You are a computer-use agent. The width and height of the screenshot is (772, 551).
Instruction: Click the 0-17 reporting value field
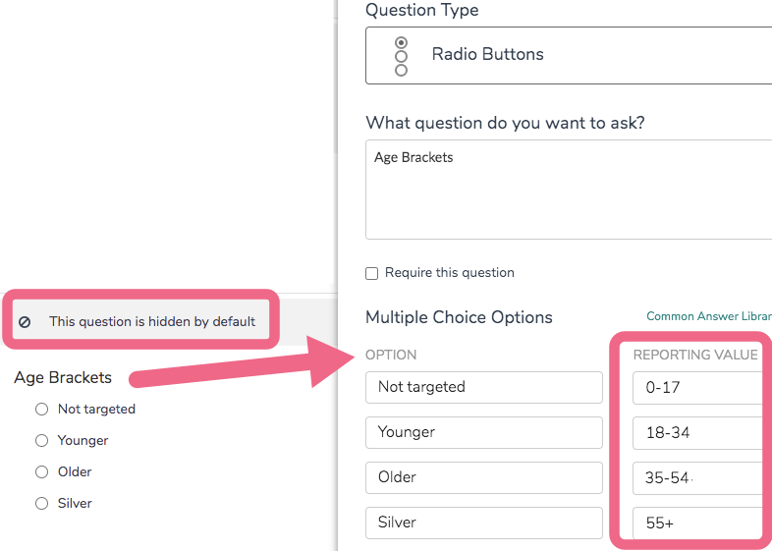(697, 387)
